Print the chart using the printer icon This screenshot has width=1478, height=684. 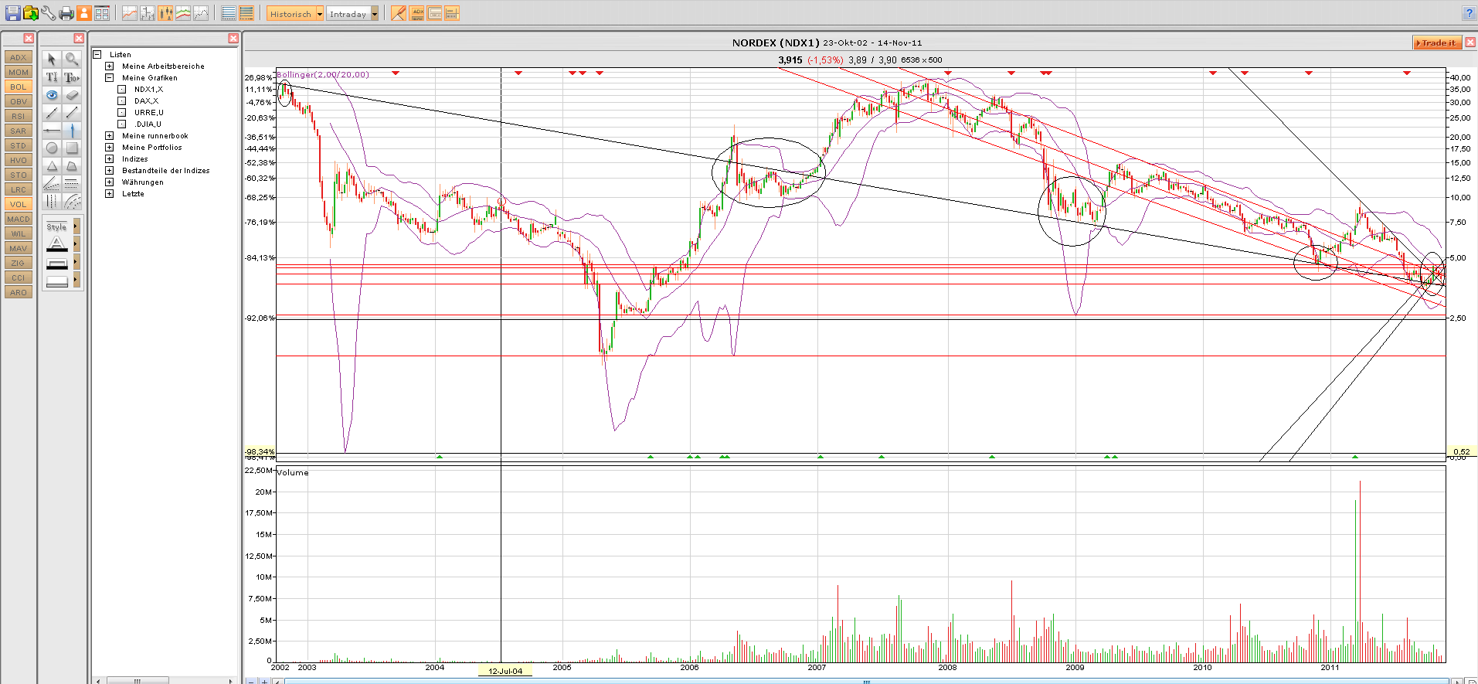(66, 13)
